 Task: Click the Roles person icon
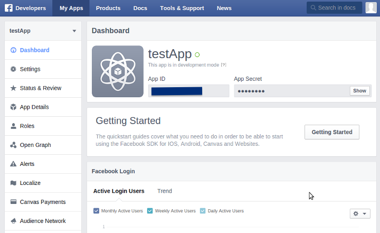click(13, 126)
